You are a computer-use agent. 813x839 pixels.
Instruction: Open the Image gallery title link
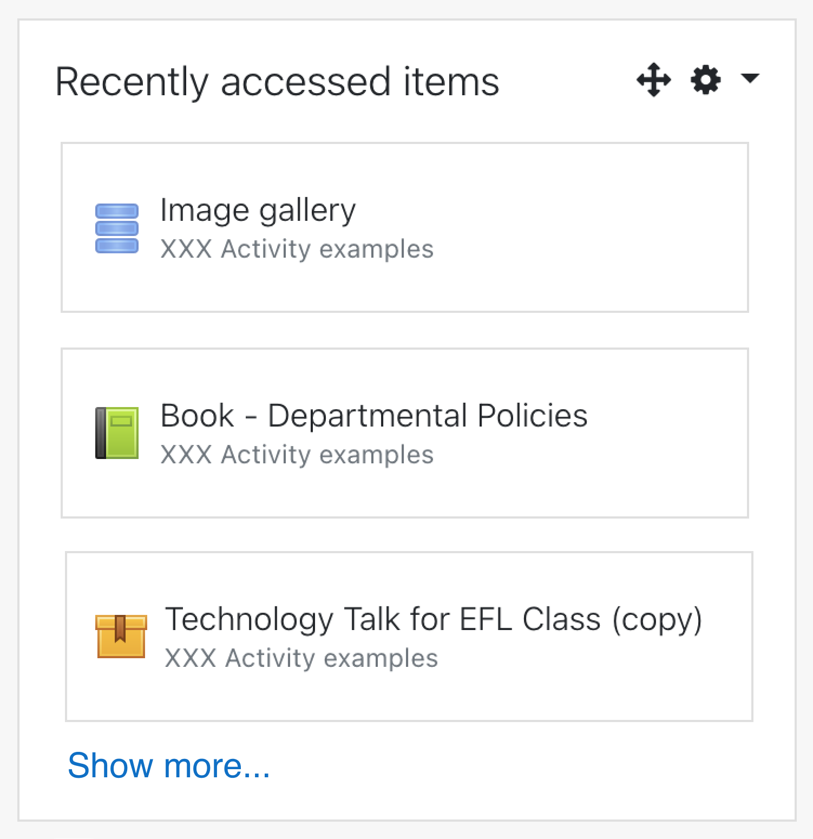pyautogui.click(x=258, y=210)
